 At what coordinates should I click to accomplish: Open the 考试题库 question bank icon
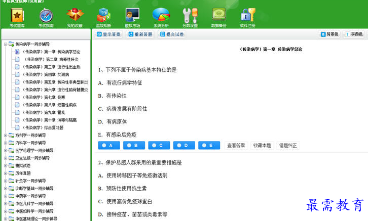point(17,16)
